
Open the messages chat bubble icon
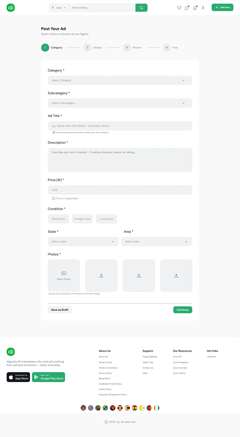click(186, 8)
